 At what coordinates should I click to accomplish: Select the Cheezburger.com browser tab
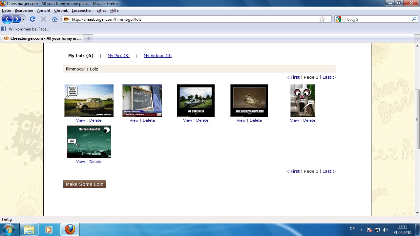point(42,38)
